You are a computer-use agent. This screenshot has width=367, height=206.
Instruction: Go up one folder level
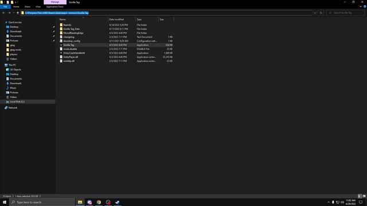[18, 13]
